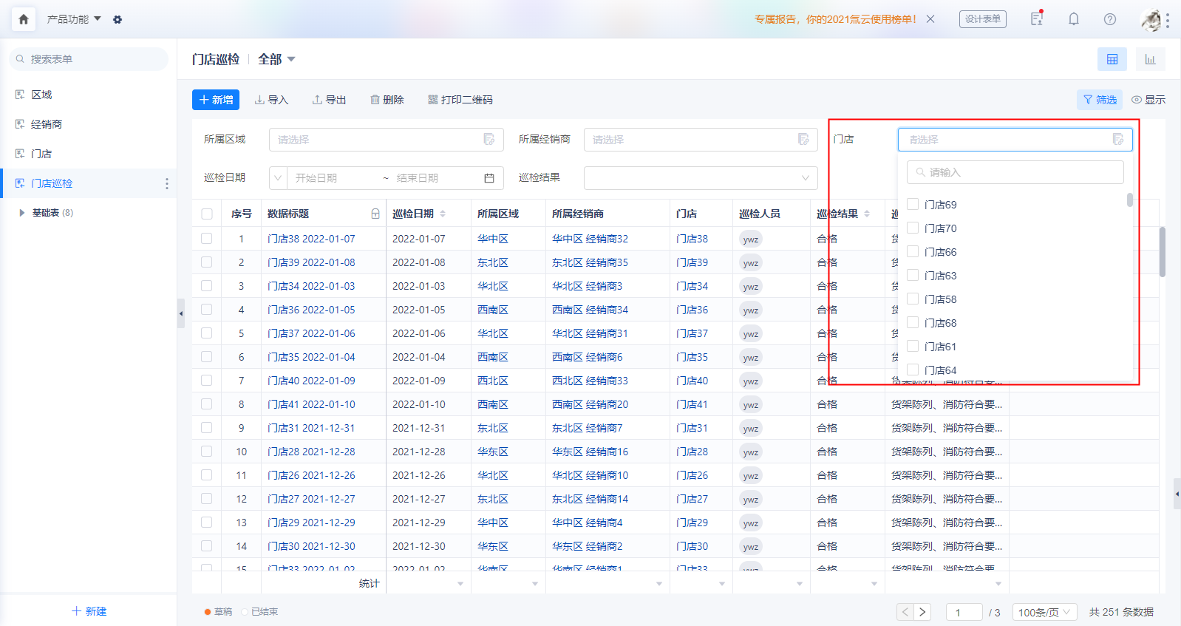Switch to table grid view icon
The image size is (1181, 626).
tap(1112, 59)
